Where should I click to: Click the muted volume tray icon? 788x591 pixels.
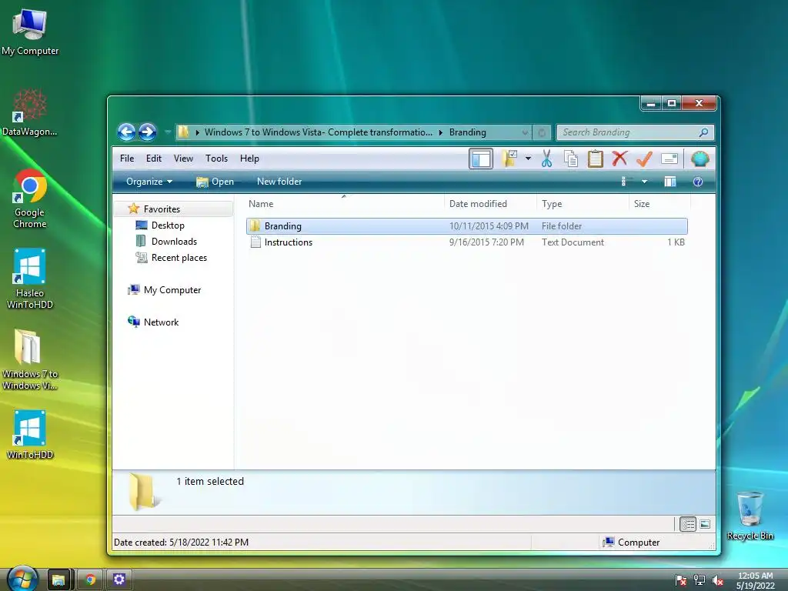pos(717,580)
